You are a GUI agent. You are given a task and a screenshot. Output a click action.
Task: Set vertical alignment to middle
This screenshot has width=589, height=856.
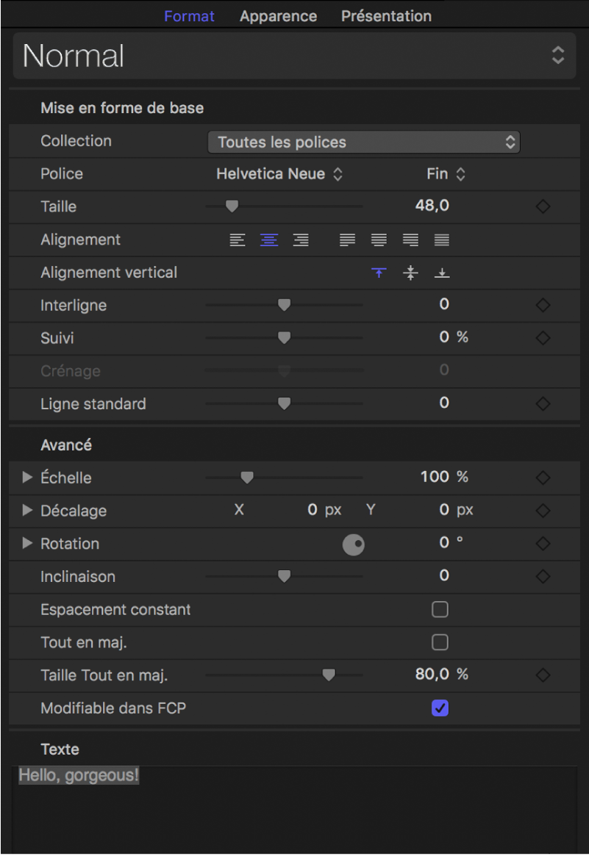411,273
